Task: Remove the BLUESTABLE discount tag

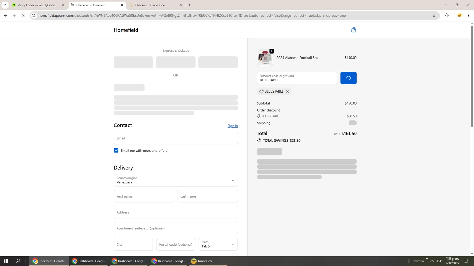Action: 287,91
